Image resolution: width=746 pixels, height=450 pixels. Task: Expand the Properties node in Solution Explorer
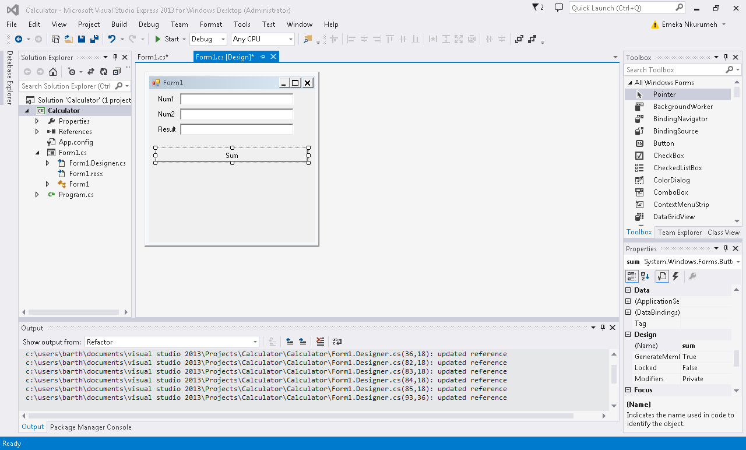pos(37,121)
